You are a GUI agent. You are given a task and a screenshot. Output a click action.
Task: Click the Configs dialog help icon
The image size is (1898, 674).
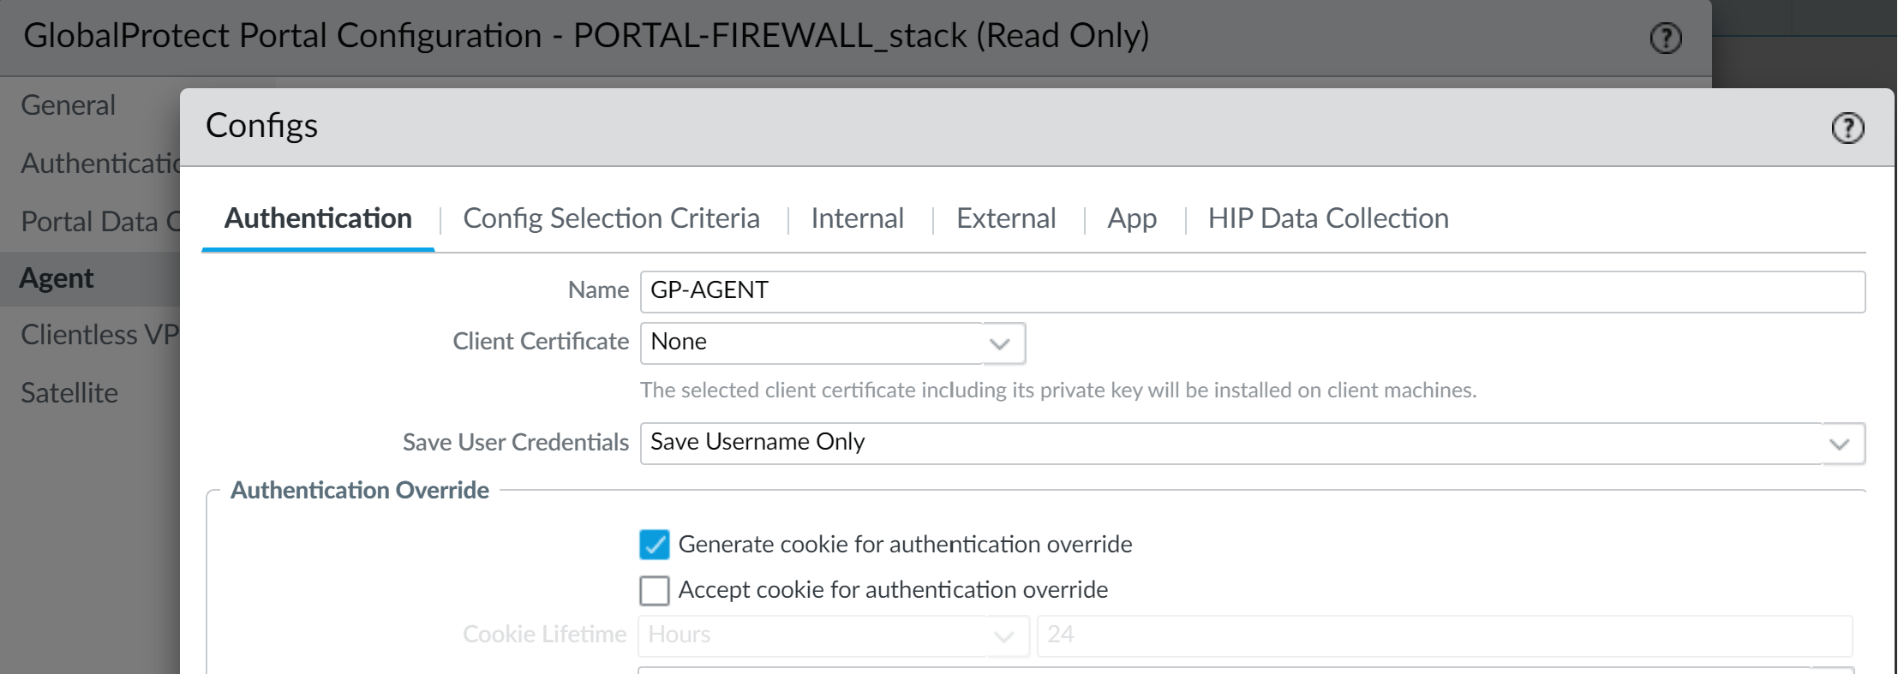pos(1847,128)
